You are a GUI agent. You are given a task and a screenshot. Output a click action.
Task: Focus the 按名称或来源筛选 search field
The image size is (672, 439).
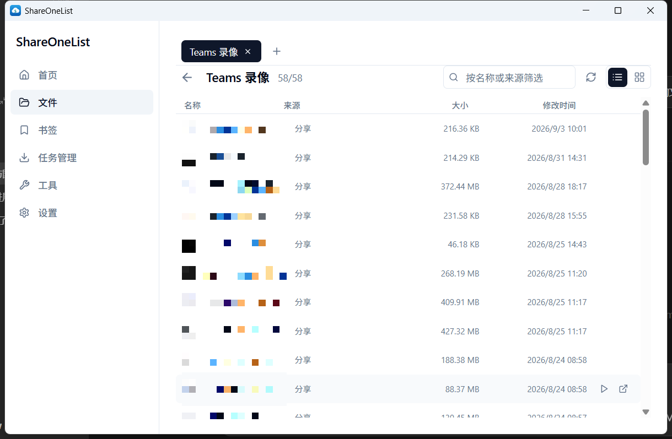click(509, 78)
